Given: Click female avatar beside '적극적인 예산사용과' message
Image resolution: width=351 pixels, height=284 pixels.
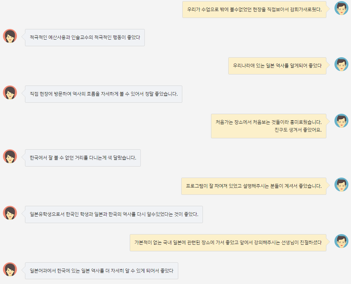Looking at the screenshot, I should coord(10,36).
